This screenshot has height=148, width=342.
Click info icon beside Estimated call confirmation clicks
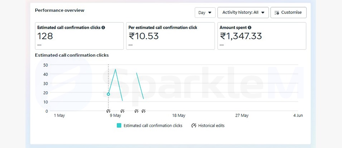point(103,27)
